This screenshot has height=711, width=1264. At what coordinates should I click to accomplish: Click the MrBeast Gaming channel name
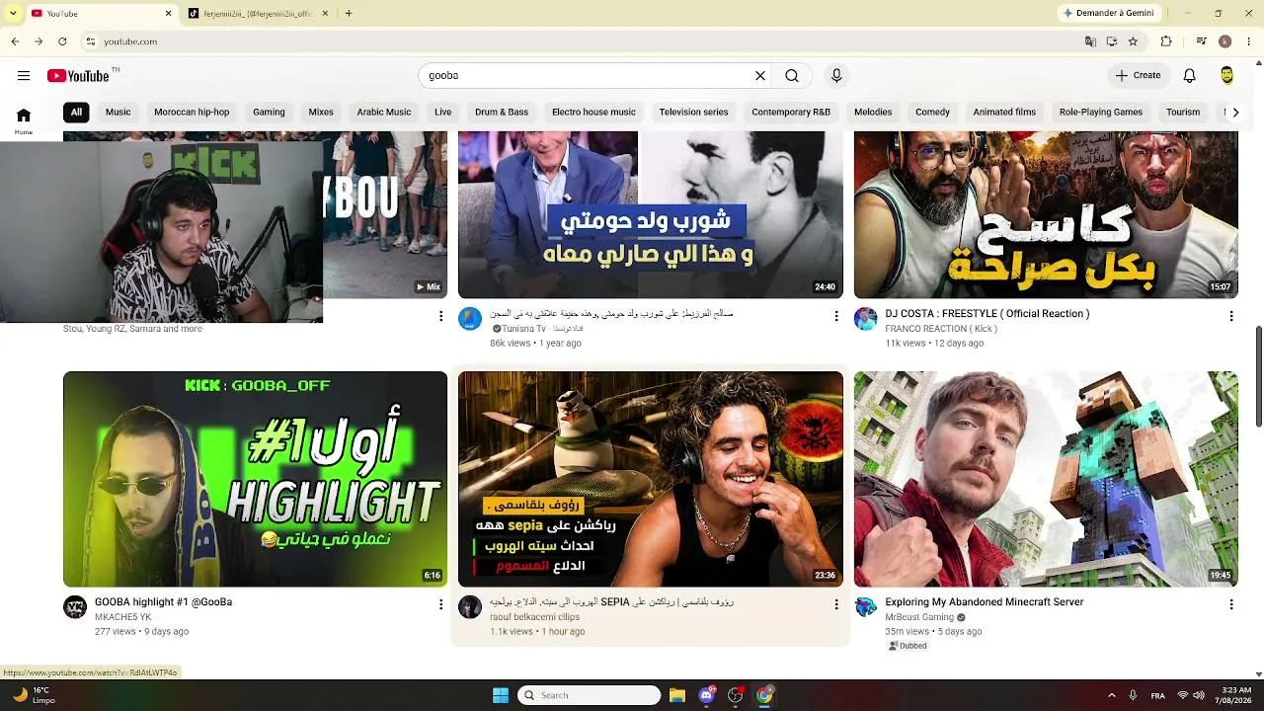tap(919, 618)
